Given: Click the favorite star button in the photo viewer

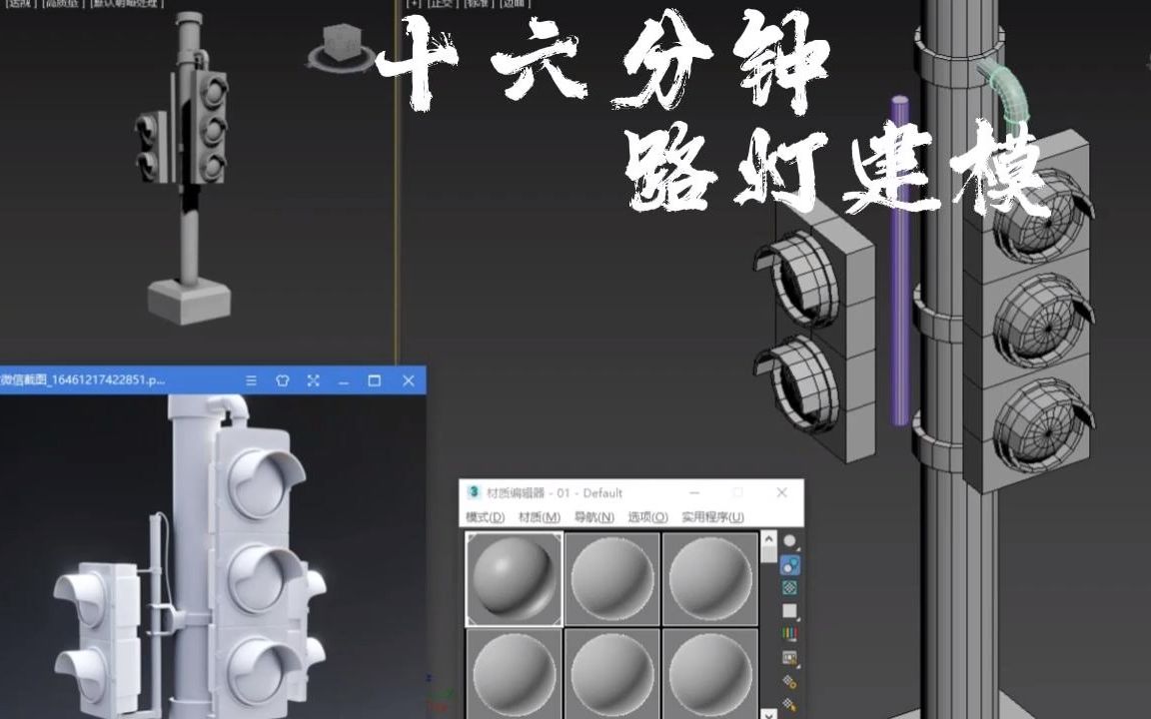Looking at the screenshot, I should [x=282, y=381].
